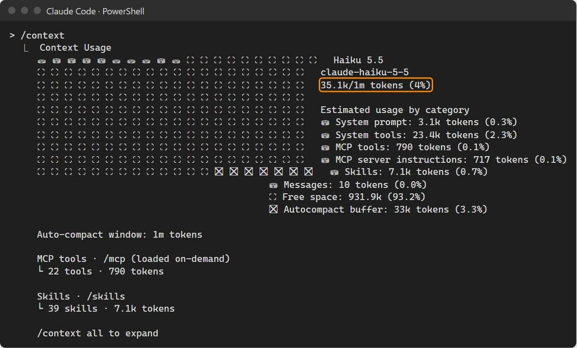Viewport: 577px width, 348px height.
Task: Click the "39 skills · 7.1k tokens" line
Action: coord(111,309)
